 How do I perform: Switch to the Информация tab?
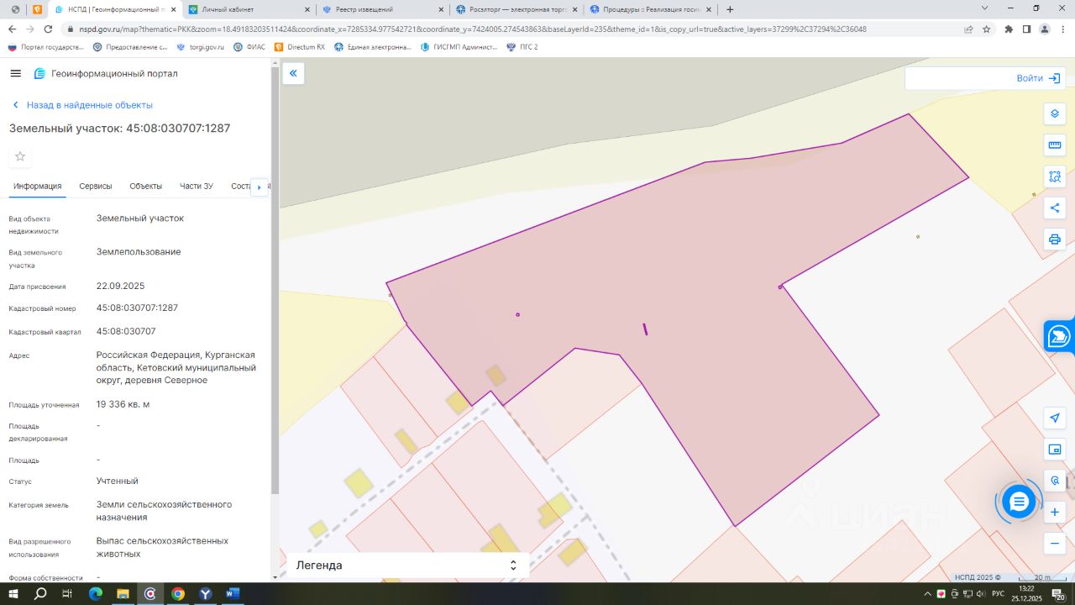click(37, 186)
